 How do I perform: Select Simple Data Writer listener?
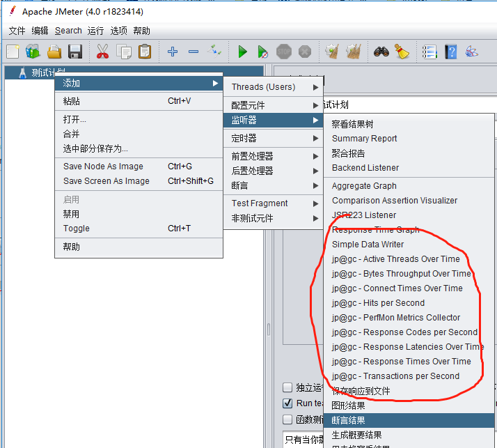point(409,245)
